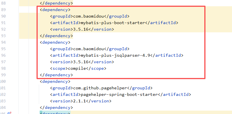
Task: Click the closing artifactId tag on line 91
Action: (162, 23)
